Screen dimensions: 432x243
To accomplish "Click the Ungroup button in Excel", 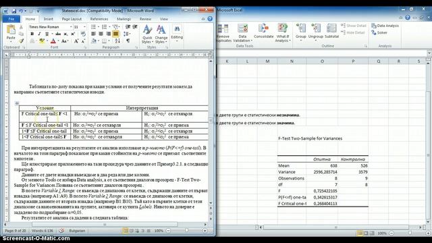I will click(315, 32).
